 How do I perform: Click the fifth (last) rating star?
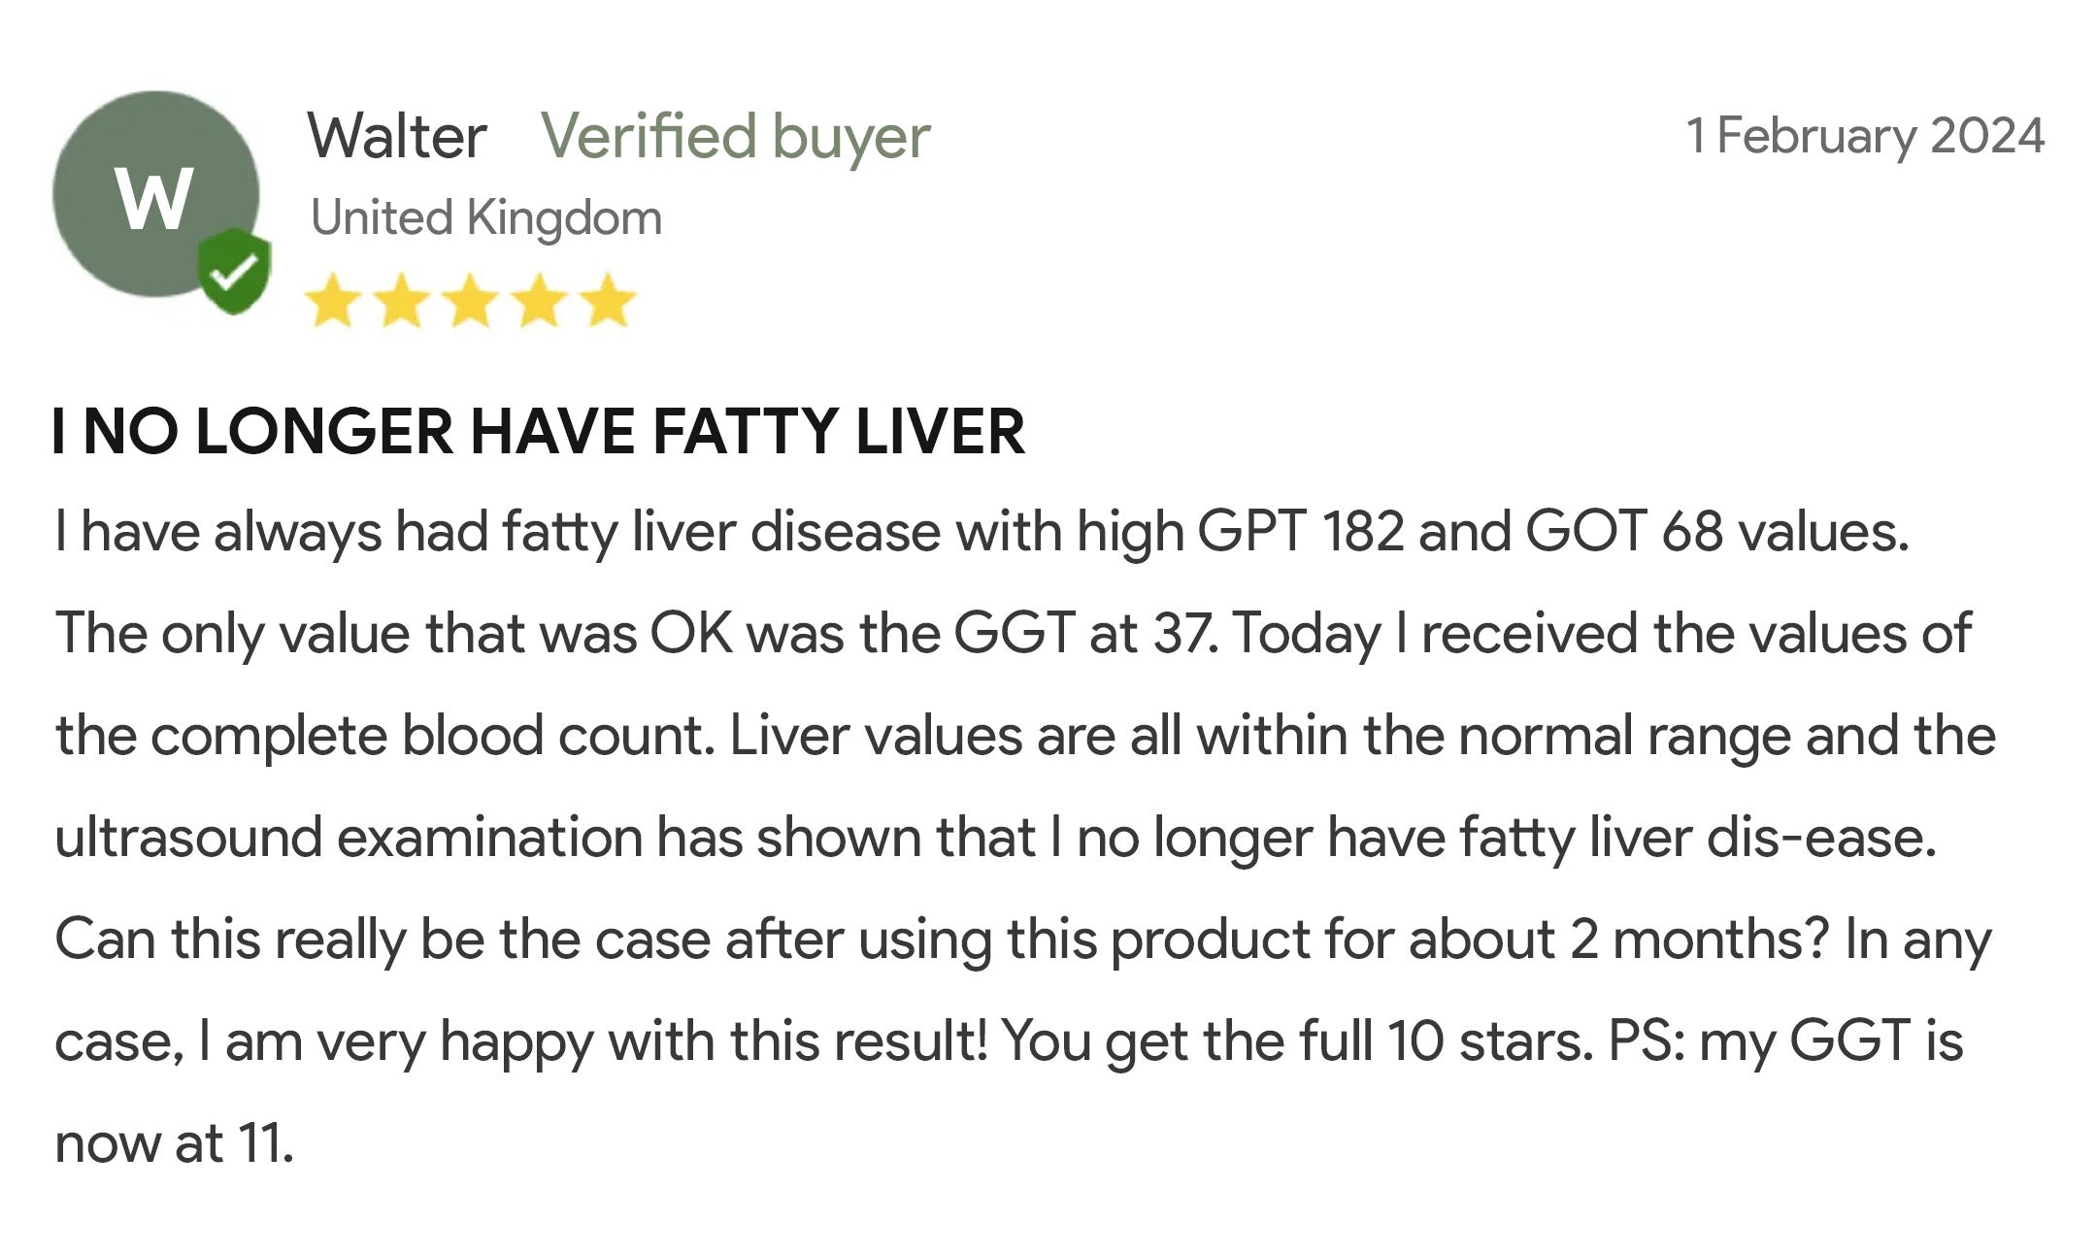[609, 300]
